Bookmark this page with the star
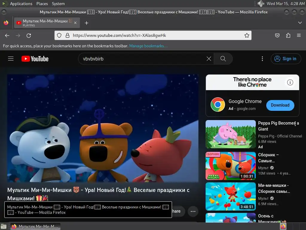 [x=247, y=35]
